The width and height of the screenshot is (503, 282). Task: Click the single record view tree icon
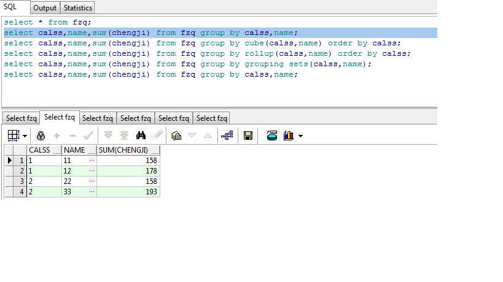[x=227, y=135]
